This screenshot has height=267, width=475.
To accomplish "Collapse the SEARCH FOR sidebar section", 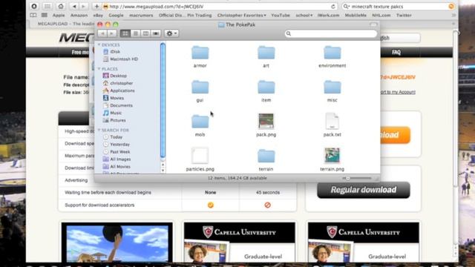I will tap(99, 131).
